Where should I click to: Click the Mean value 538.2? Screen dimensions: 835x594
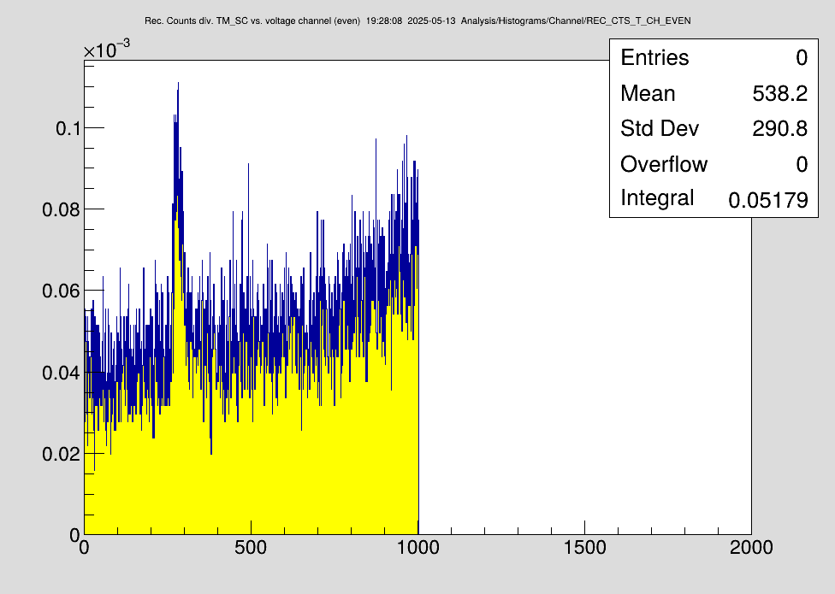pyautogui.click(x=779, y=94)
